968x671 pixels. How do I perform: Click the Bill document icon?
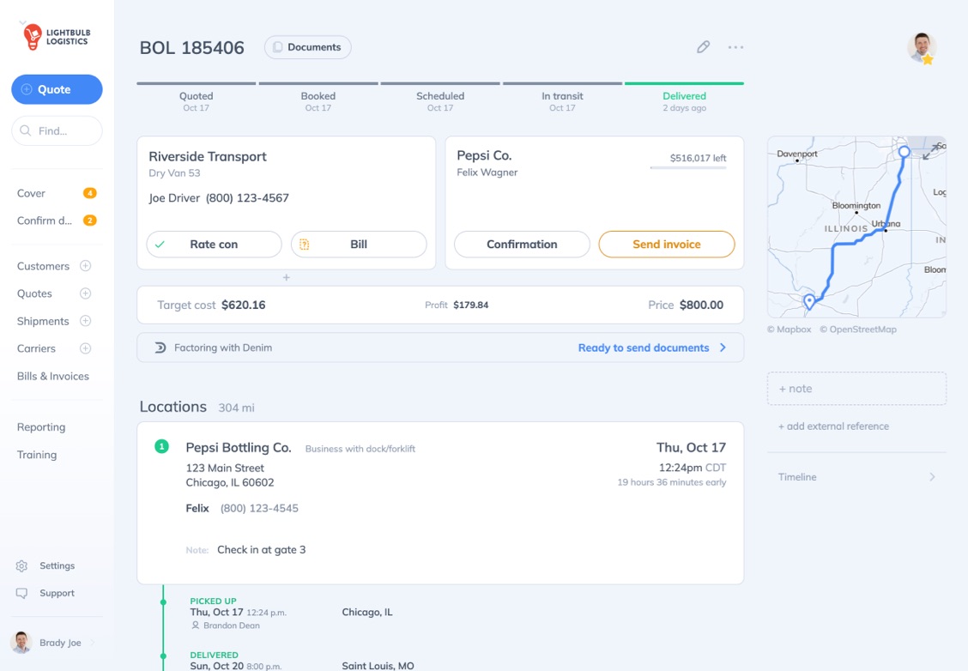pyautogui.click(x=305, y=245)
